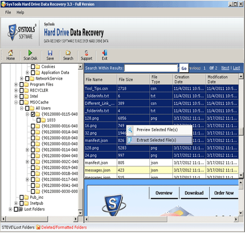Select the Tool_Tips.csn file row
This screenshot has height=233, width=245.
coord(161,89)
